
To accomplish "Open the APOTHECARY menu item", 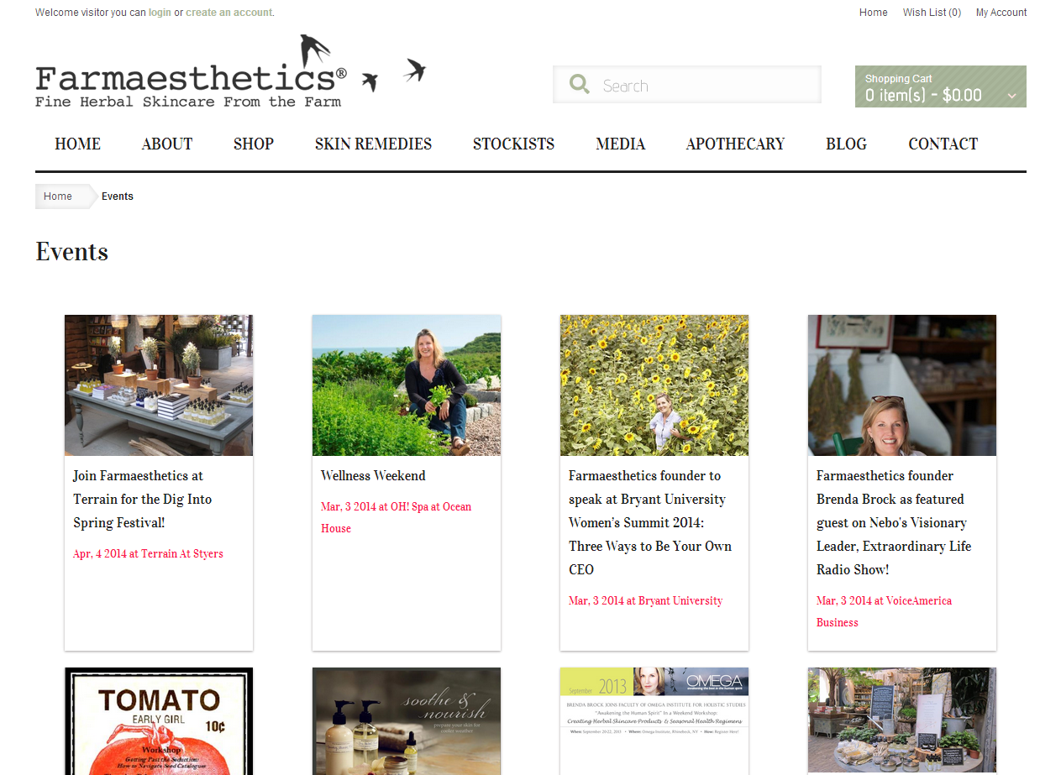I will 735,144.
